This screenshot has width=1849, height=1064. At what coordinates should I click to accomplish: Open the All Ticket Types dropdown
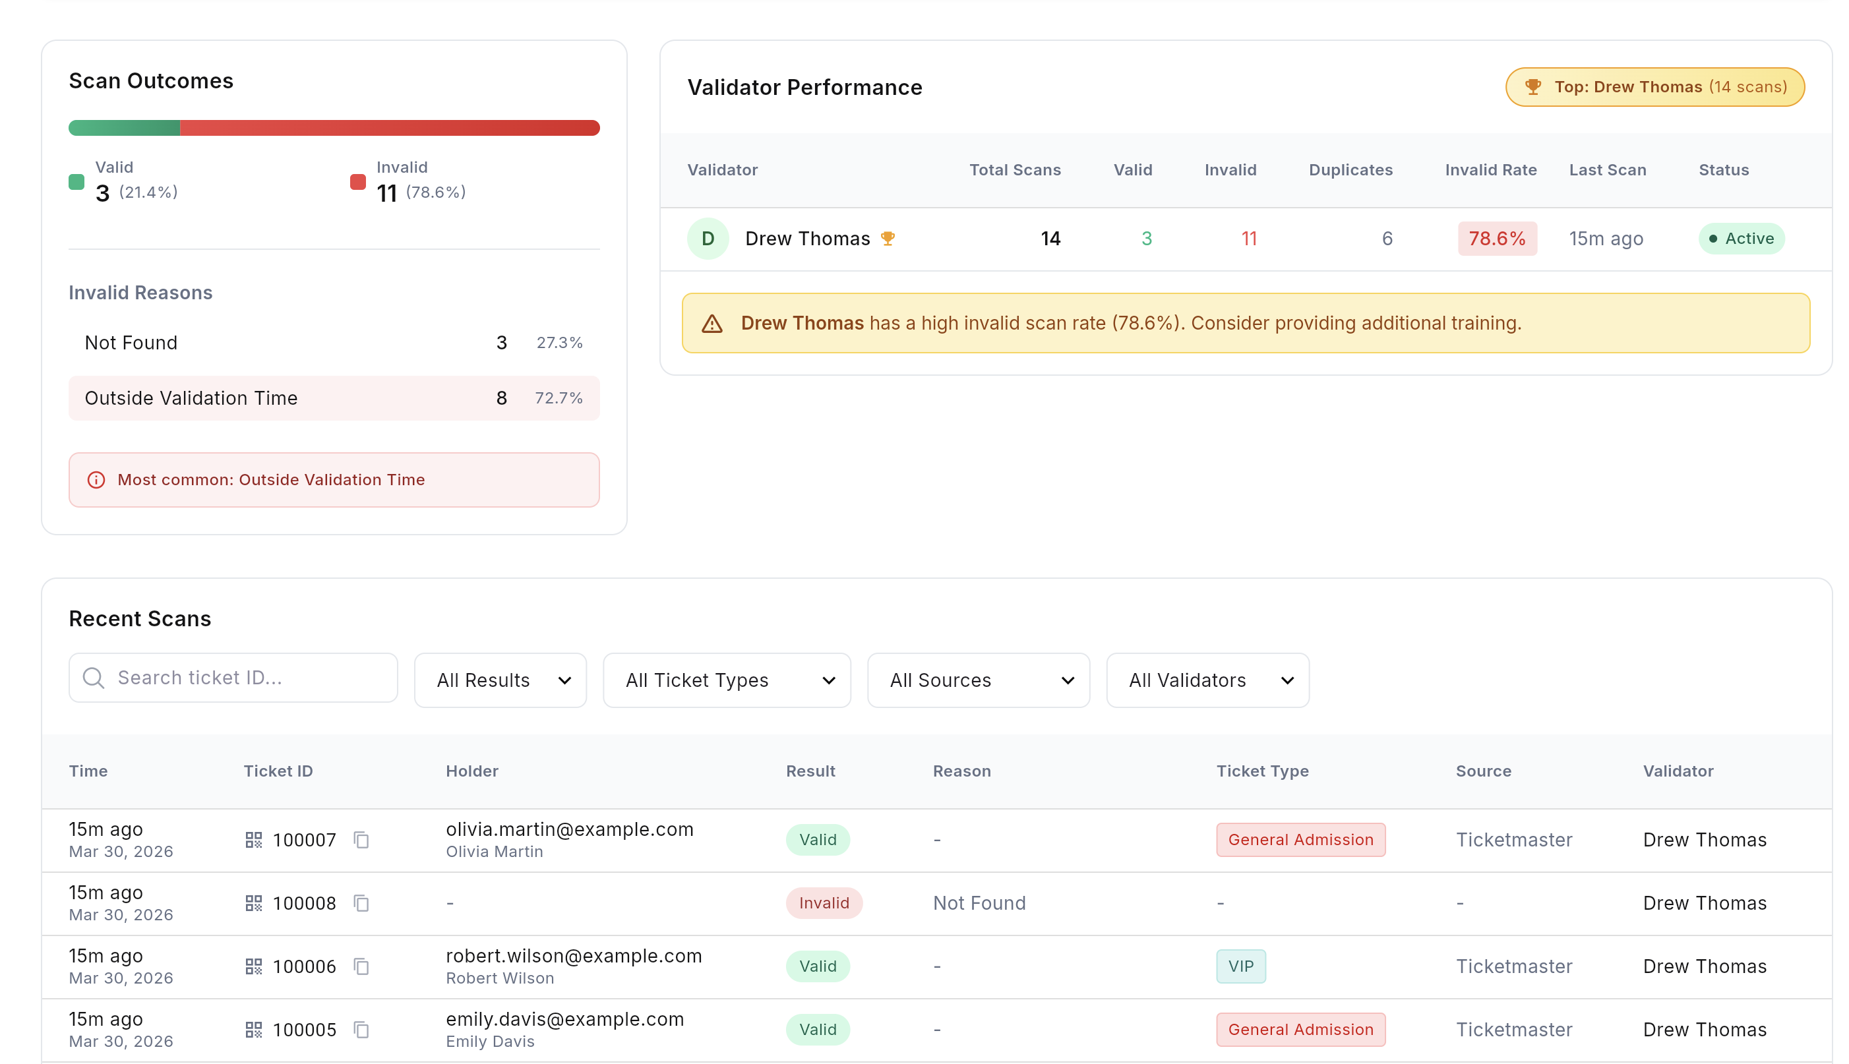click(727, 680)
